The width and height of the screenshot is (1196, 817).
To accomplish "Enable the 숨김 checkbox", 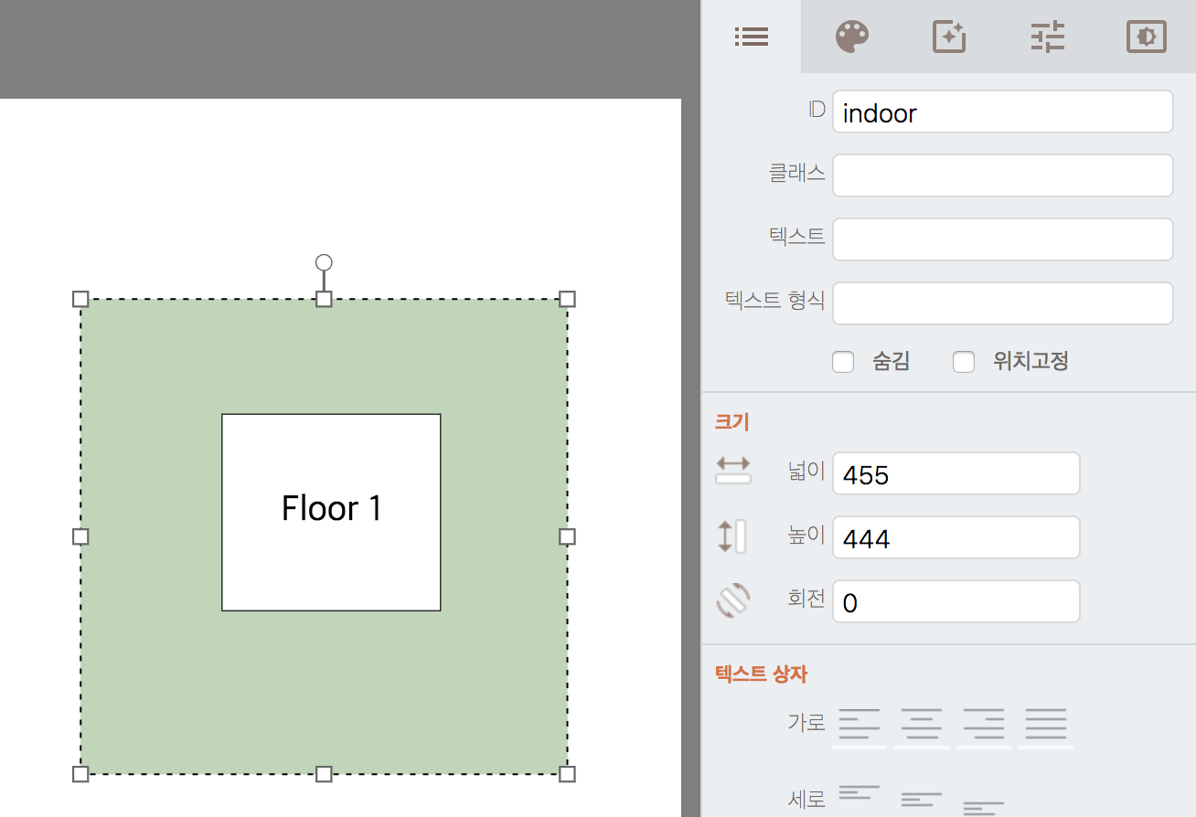I will click(843, 362).
